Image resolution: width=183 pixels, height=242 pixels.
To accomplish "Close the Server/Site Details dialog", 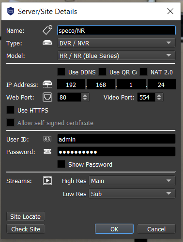I will [170, 11].
